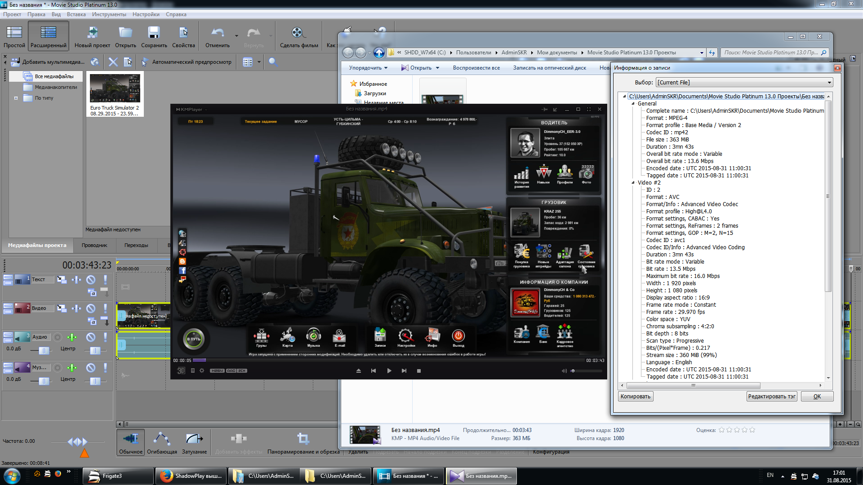The height and width of the screenshot is (485, 863).
Task: Stop playback in KMPlayer
Action: 419,371
